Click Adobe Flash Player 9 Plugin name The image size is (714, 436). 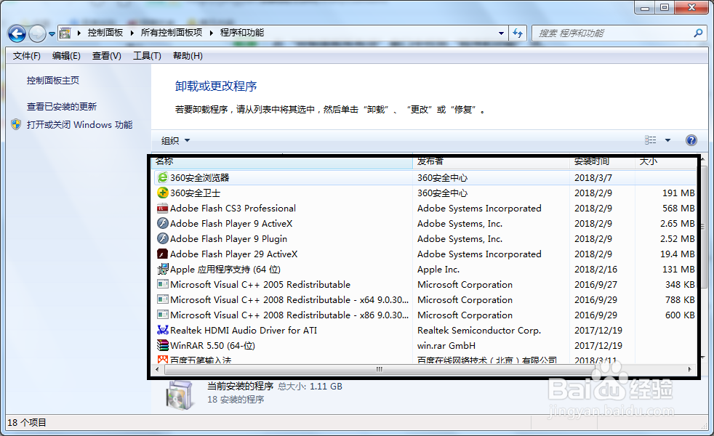pyautogui.click(x=228, y=239)
